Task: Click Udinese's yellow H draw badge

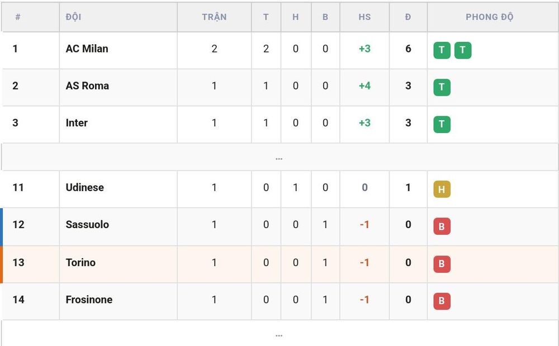Action: pos(442,189)
